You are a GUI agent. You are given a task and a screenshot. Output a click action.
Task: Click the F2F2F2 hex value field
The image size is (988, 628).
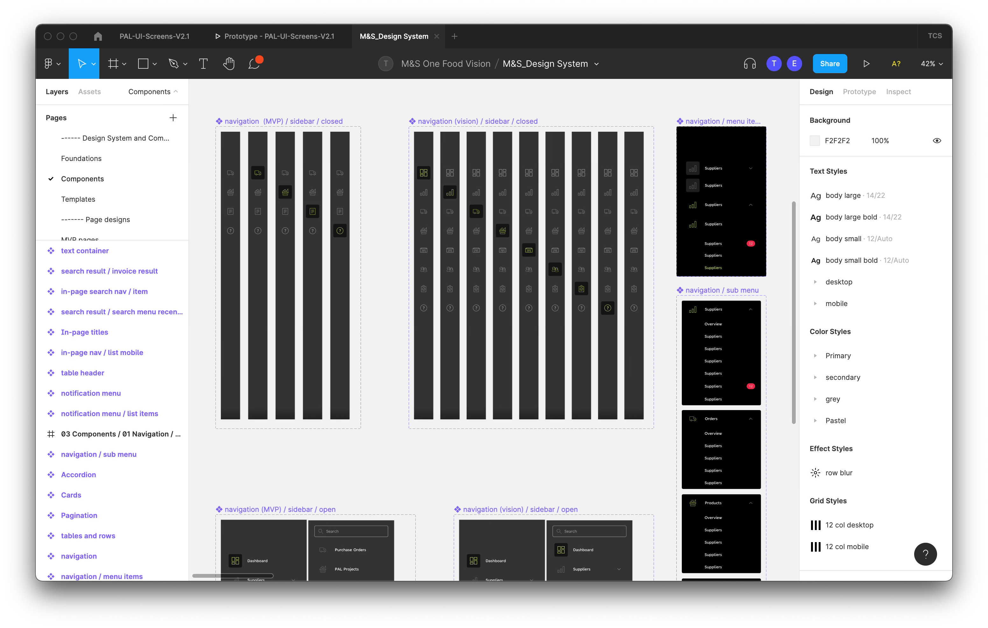tap(837, 141)
